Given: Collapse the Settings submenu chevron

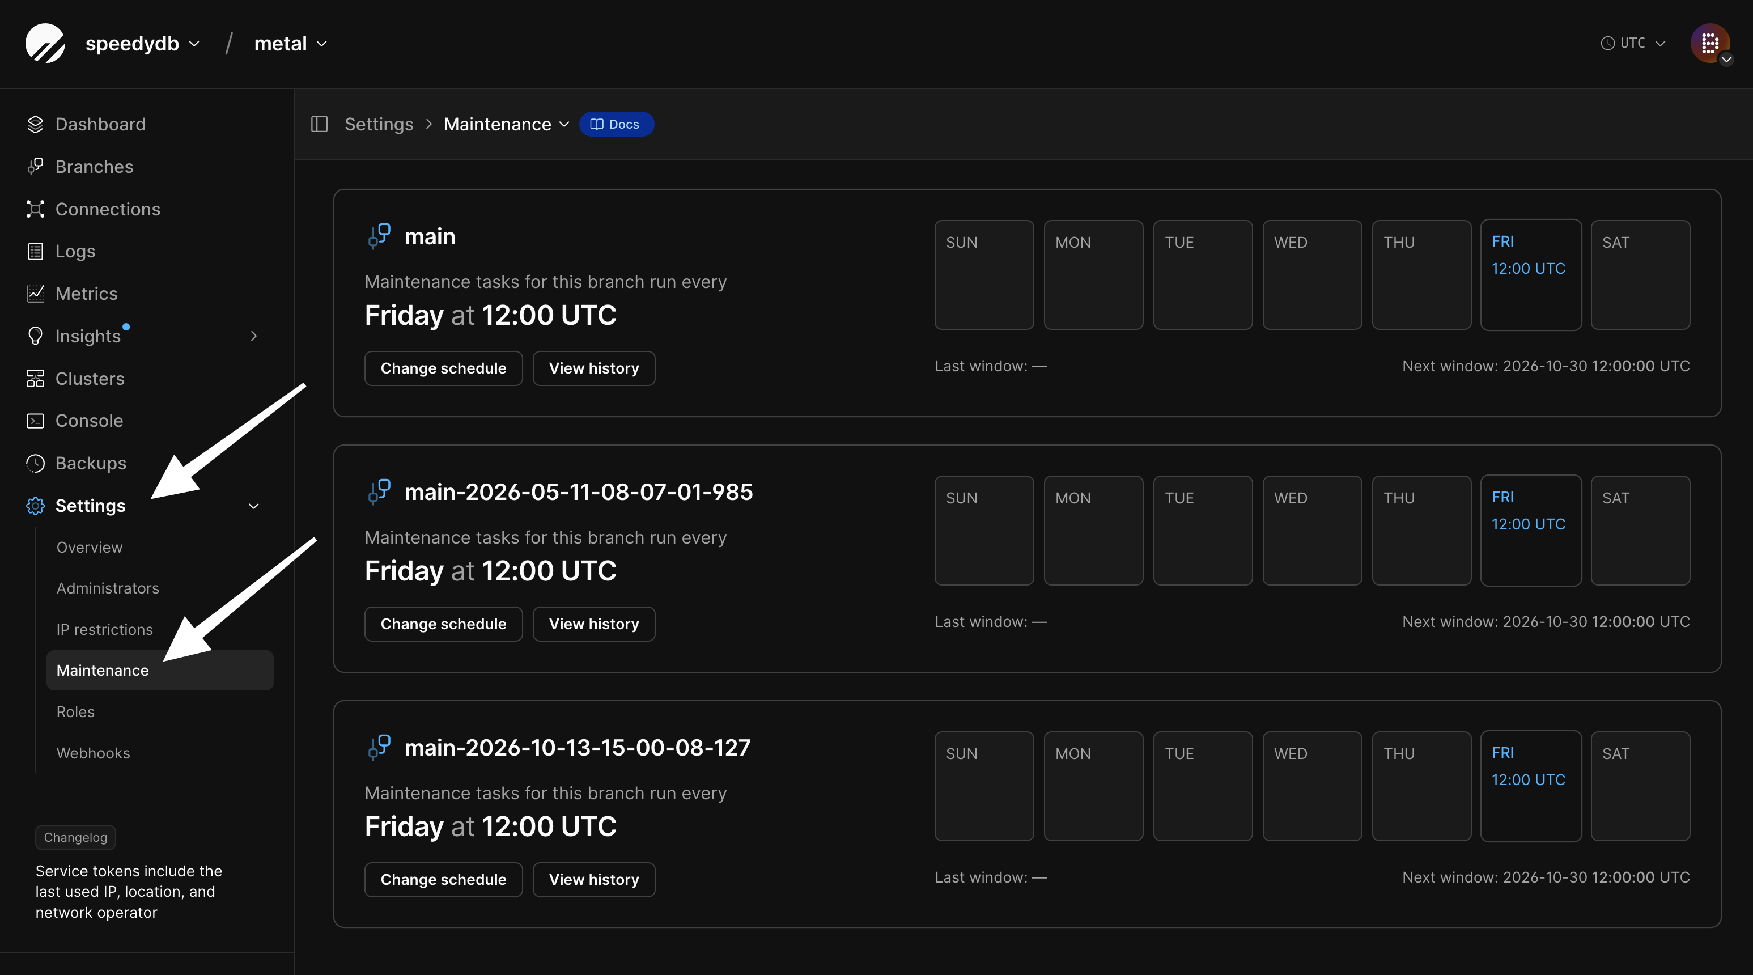Looking at the screenshot, I should [254, 506].
